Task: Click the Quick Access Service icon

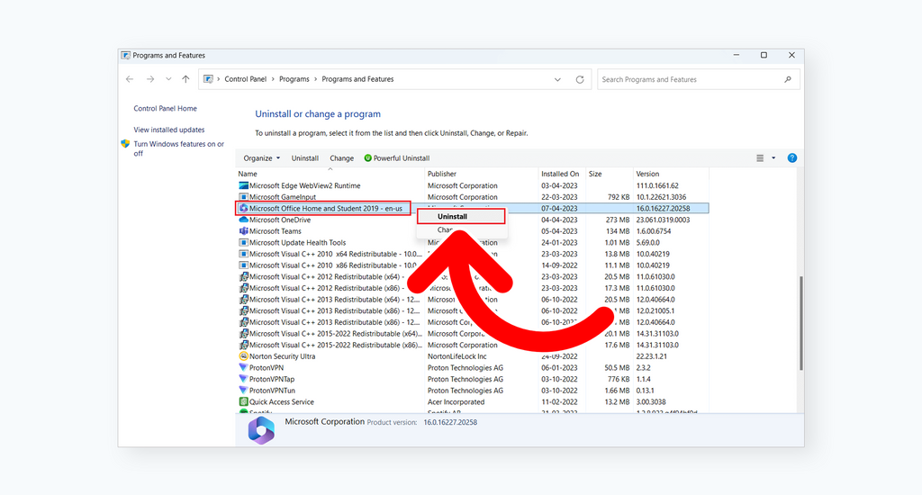Action: click(x=243, y=402)
